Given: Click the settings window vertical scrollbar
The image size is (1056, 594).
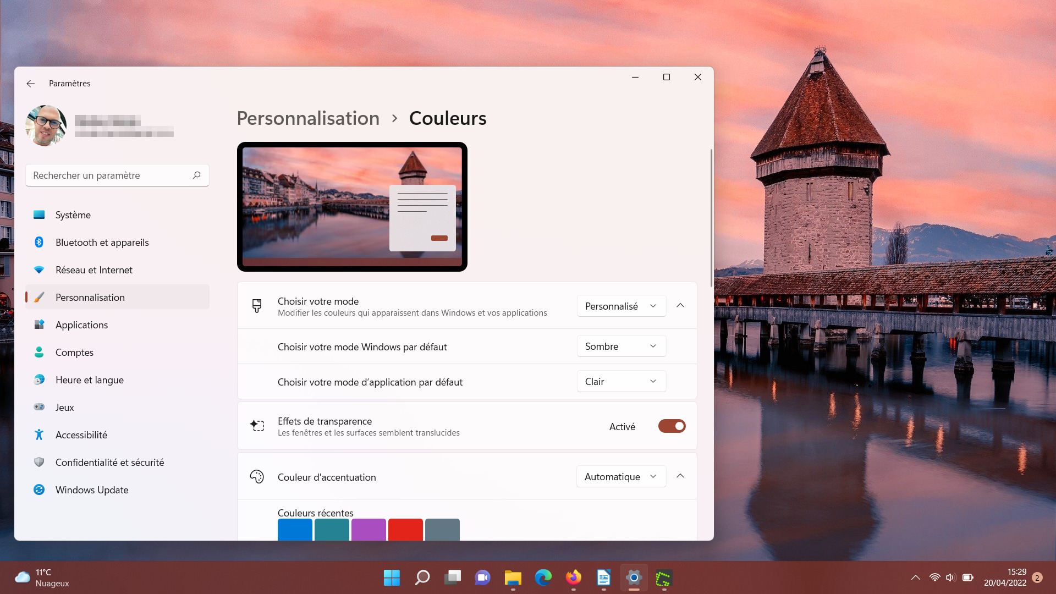Looking at the screenshot, I should coord(711,218).
